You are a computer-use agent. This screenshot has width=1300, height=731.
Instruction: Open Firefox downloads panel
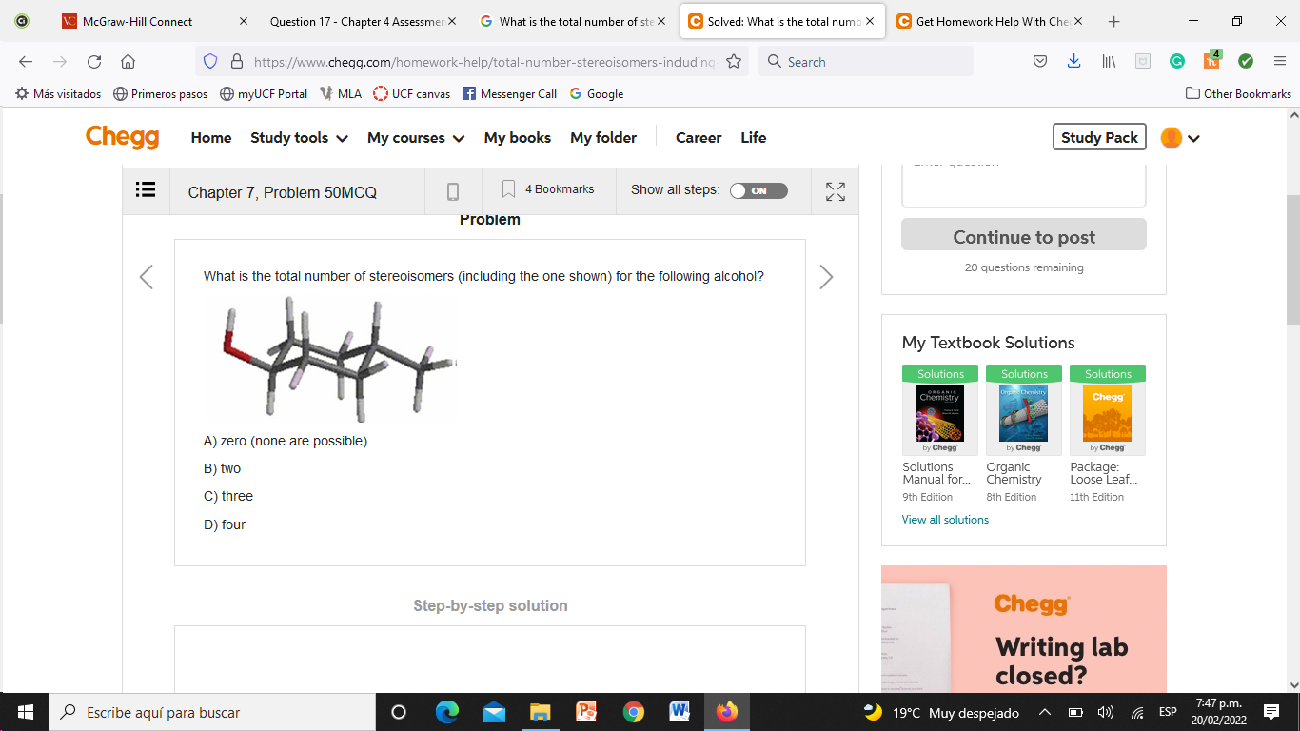click(1074, 62)
